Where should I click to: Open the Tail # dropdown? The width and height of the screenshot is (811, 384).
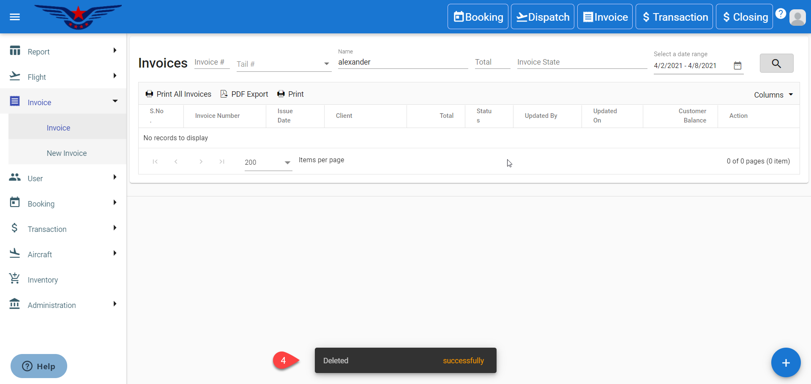pyautogui.click(x=326, y=64)
